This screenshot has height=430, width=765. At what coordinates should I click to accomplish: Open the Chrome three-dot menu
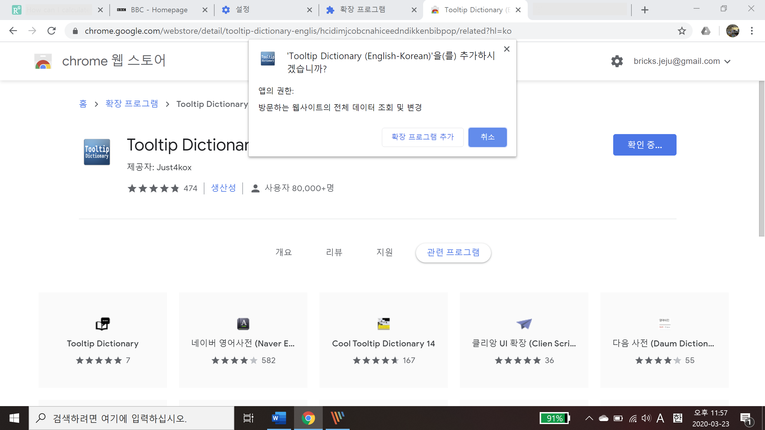[752, 31]
